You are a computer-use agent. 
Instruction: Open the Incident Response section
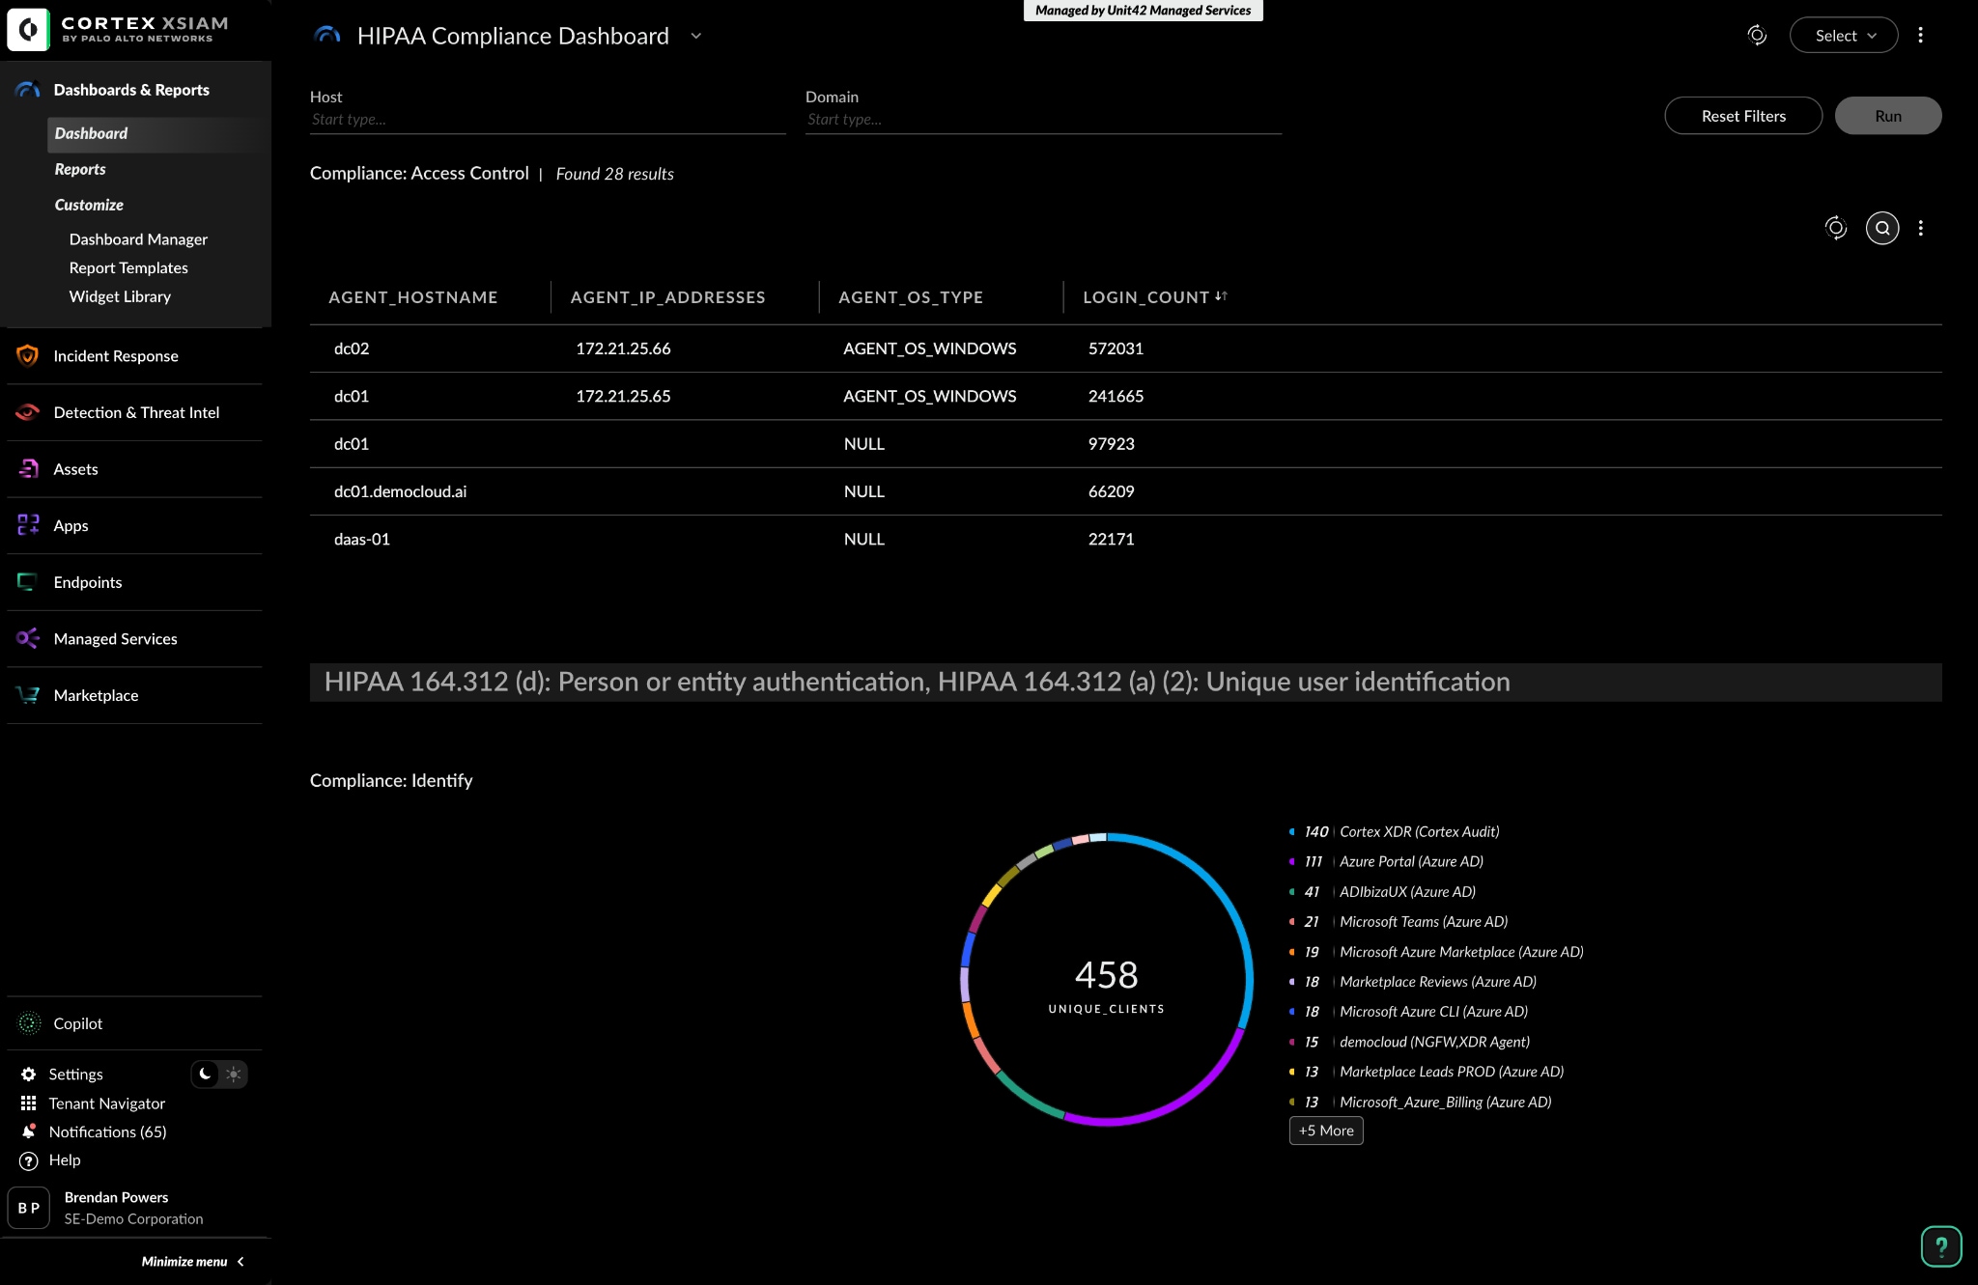pos(115,355)
